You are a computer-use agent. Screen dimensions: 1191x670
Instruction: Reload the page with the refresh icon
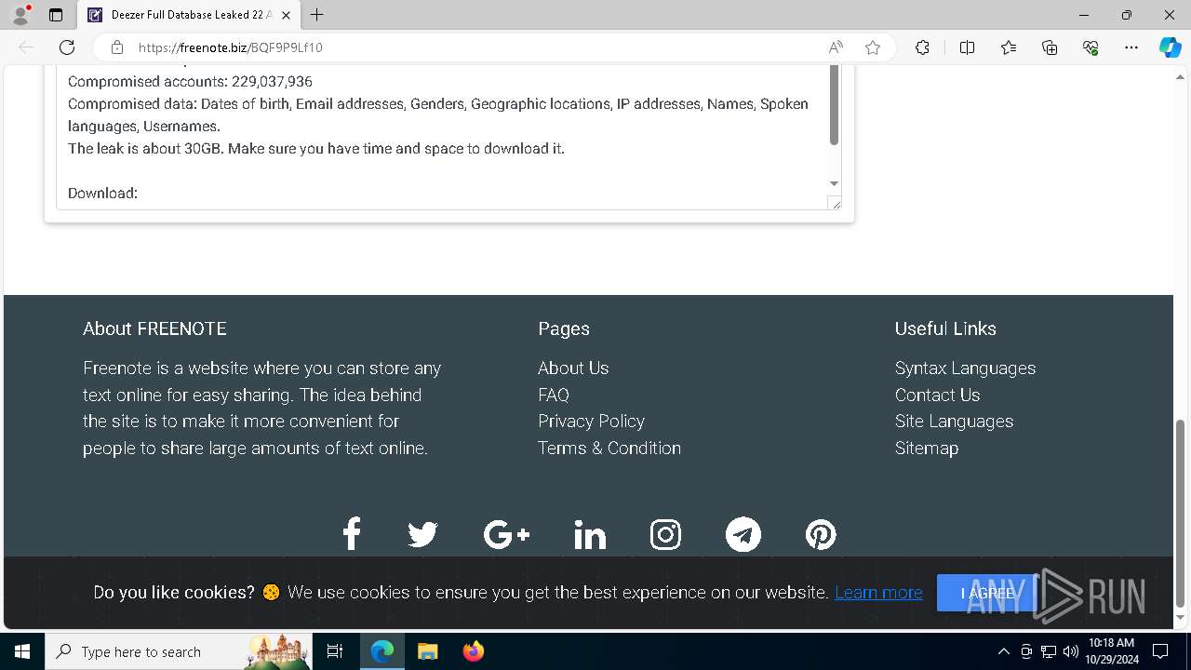tap(67, 47)
